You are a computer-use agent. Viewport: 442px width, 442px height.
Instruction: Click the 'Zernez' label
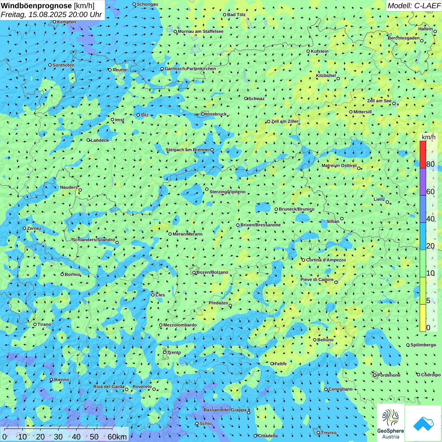coord(34,228)
